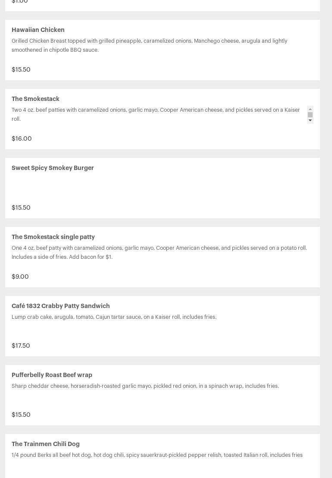The height and width of the screenshot is (478, 332).
Task: Click the Sweet Spicy Smokey Burger price
Action: (21, 208)
